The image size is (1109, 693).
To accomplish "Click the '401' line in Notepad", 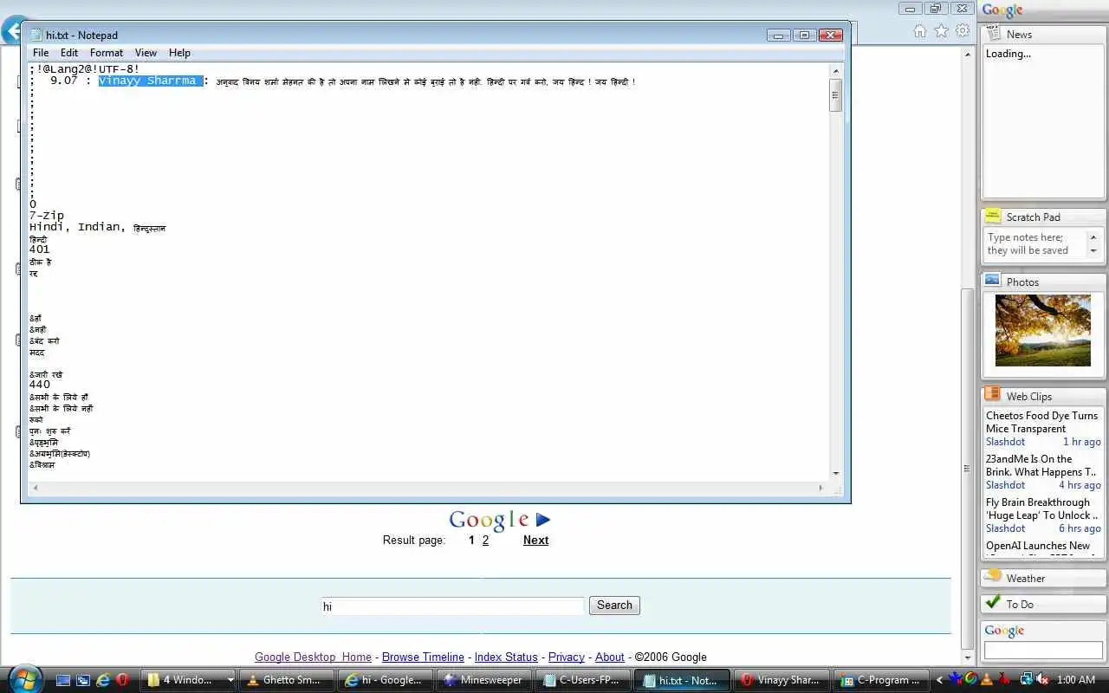I will [x=40, y=249].
